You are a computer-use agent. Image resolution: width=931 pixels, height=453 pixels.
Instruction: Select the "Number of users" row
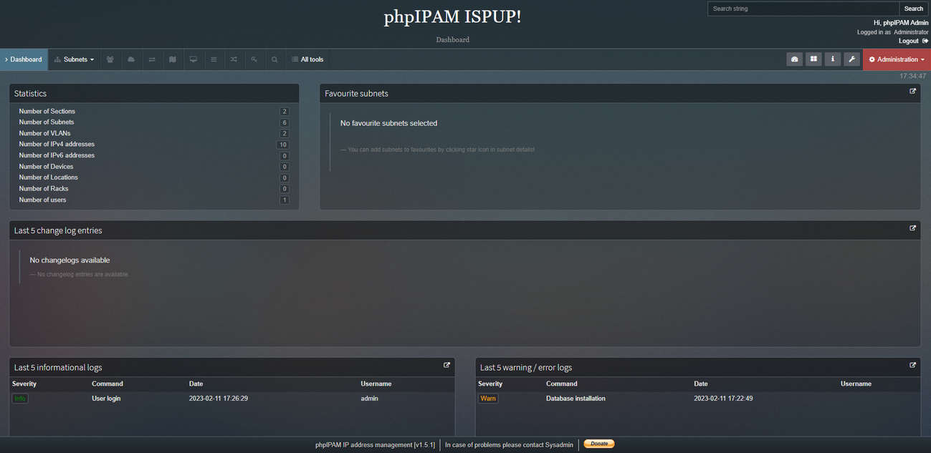(154, 200)
